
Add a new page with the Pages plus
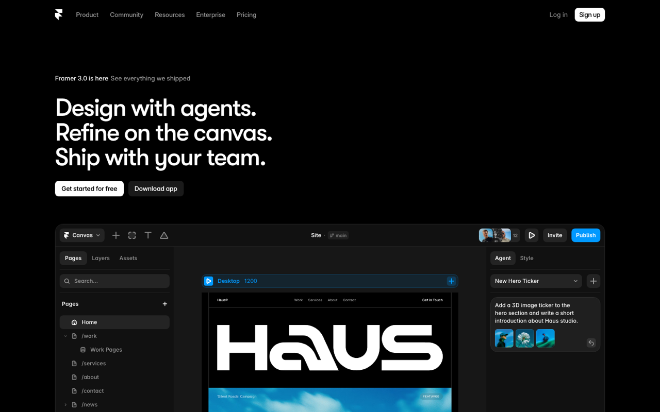pos(165,304)
